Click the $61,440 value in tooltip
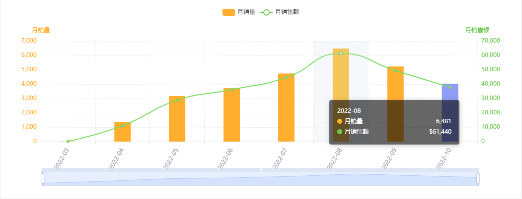Screen dimensions: 522x199 tap(440, 132)
